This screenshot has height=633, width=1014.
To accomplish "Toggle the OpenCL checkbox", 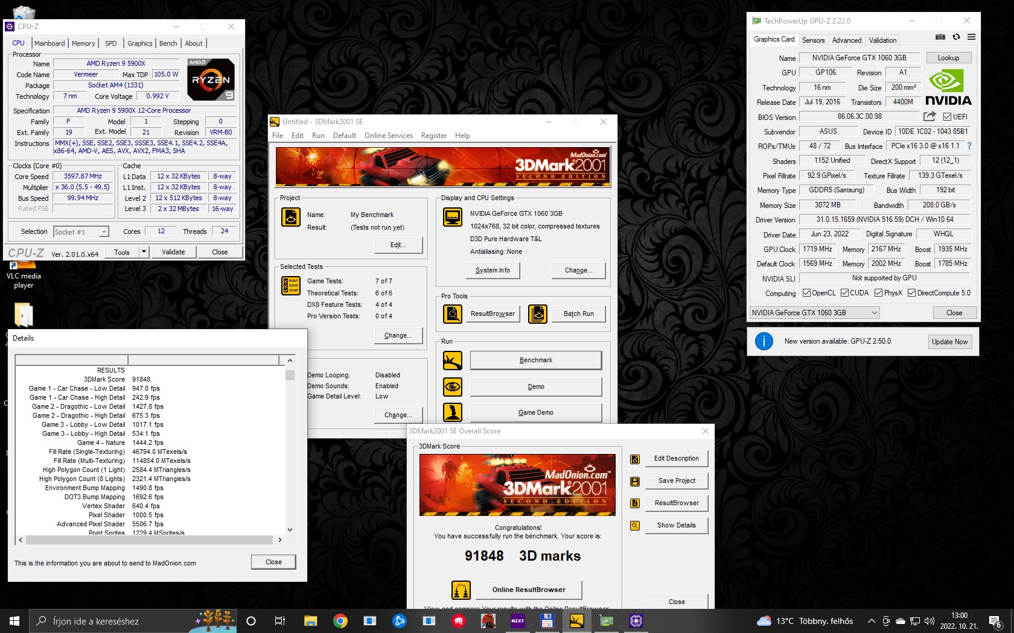I will pyautogui.click(x=806, y=293).
